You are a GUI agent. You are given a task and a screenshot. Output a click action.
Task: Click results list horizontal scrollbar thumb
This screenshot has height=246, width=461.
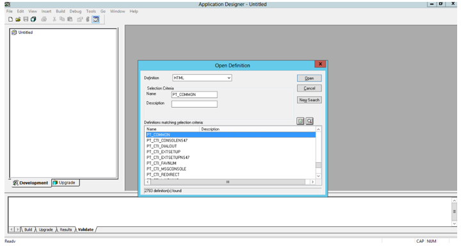(x=228, y=182)
